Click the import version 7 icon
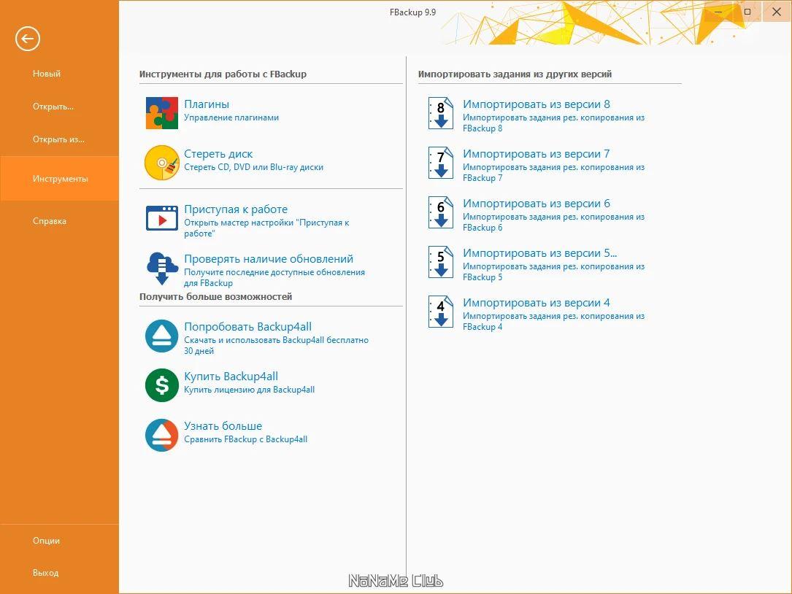 pyautogui.click(x=440, y=163)
